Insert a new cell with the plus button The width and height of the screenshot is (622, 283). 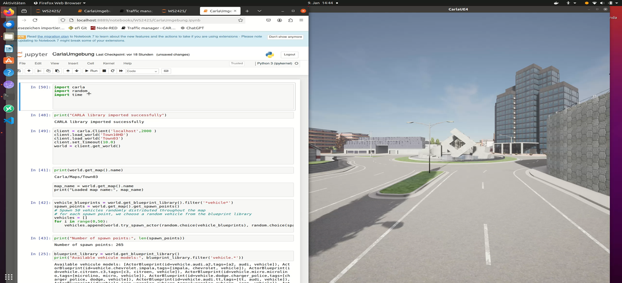pos(29,71)
